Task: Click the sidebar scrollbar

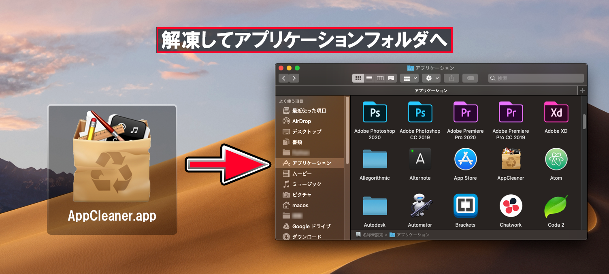Action: tap(347, 130)
